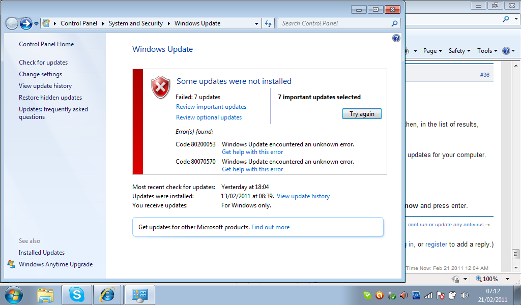The width and height of the screenshot is (521, 305).
Task: Select System and Security breadcrumb
Action: (135, 23)
